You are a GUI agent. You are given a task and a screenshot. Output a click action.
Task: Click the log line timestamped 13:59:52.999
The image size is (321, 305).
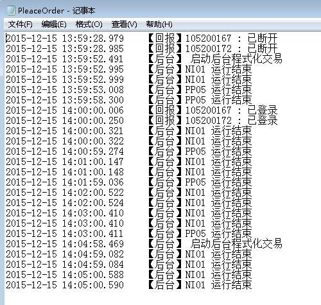pos(129,80)
